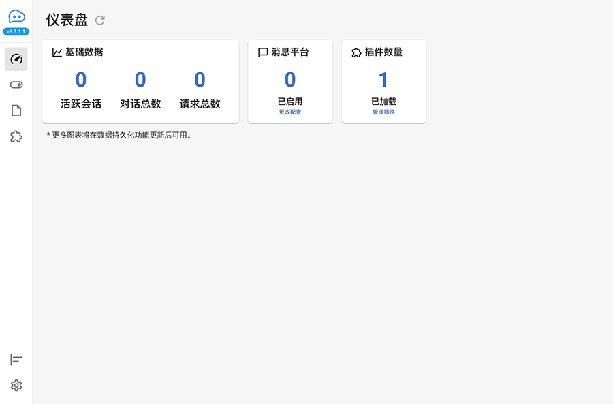Click the 已加载 plugin count number
This screenshot has width=613, height=404.
click(383, 80)
